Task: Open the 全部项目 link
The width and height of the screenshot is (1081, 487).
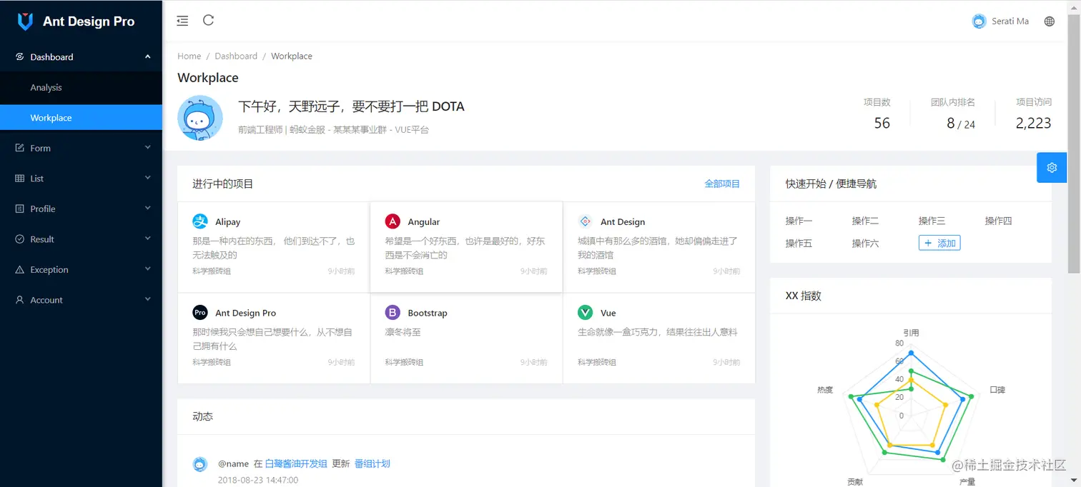Action: 722,184
